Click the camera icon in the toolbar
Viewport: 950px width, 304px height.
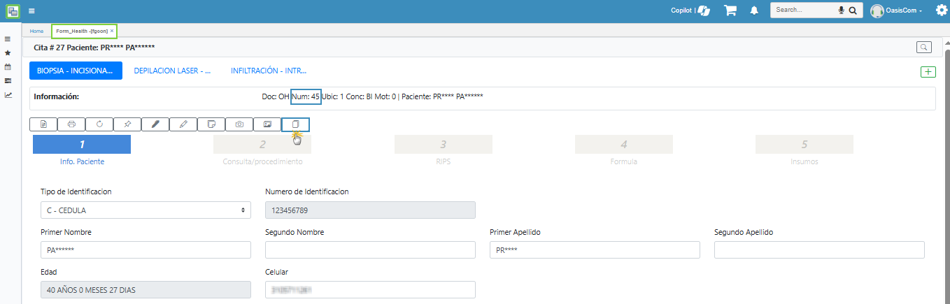pyautogui.click(x=239, y=124)
